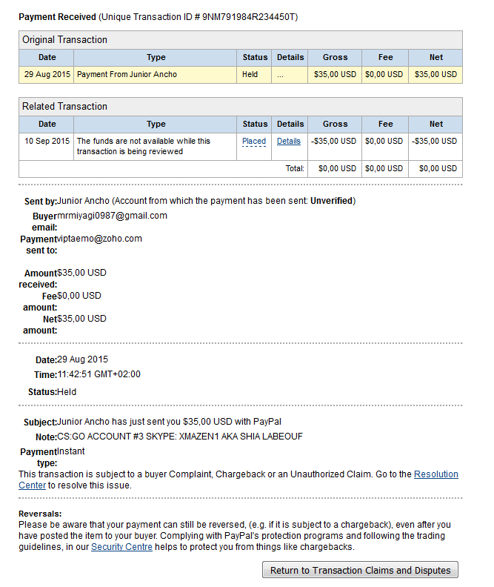Click the Gross column header in Original Transaction
The width and height of the screenshot is (494, 587).
[335, 58]
